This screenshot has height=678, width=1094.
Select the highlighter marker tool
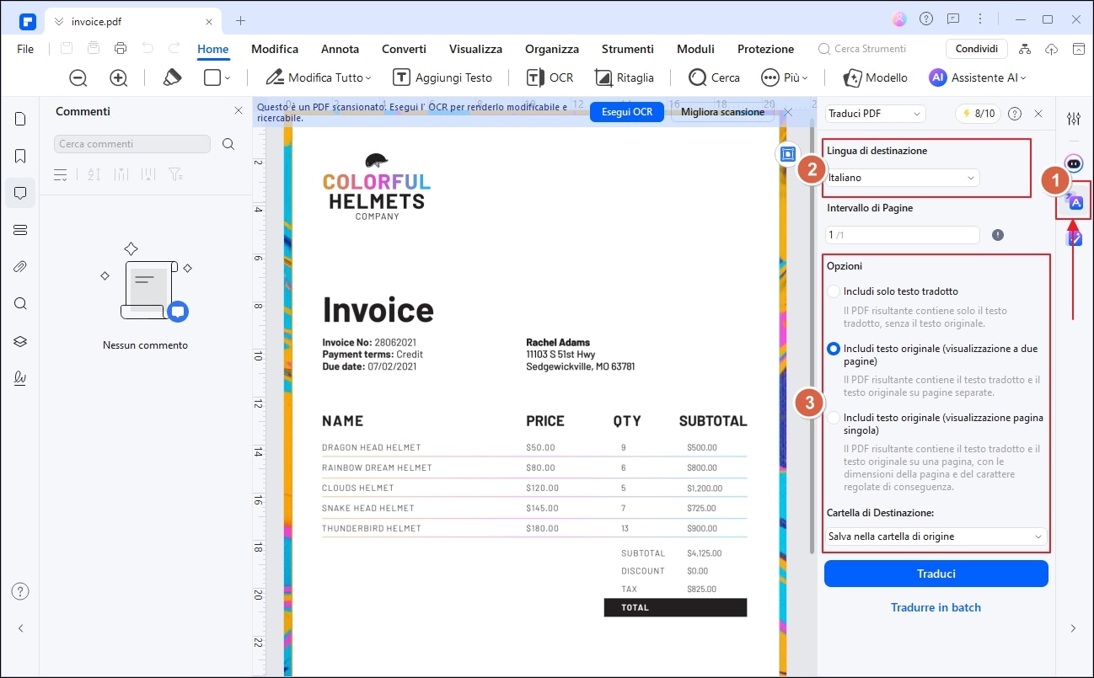pos(172,77)
